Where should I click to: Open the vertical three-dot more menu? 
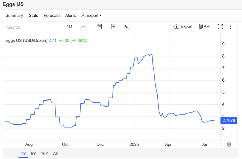point(230,27)
